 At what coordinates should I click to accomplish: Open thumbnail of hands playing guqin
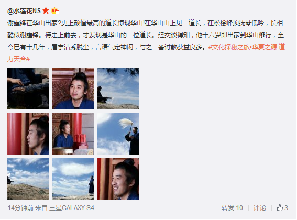pos(28,89)
